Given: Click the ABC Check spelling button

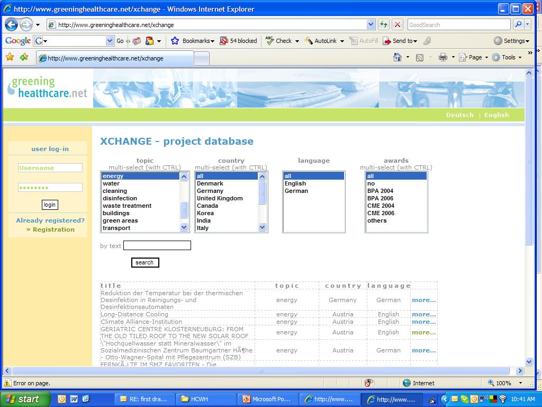Looking at the screenshot, I should (279, 41).
